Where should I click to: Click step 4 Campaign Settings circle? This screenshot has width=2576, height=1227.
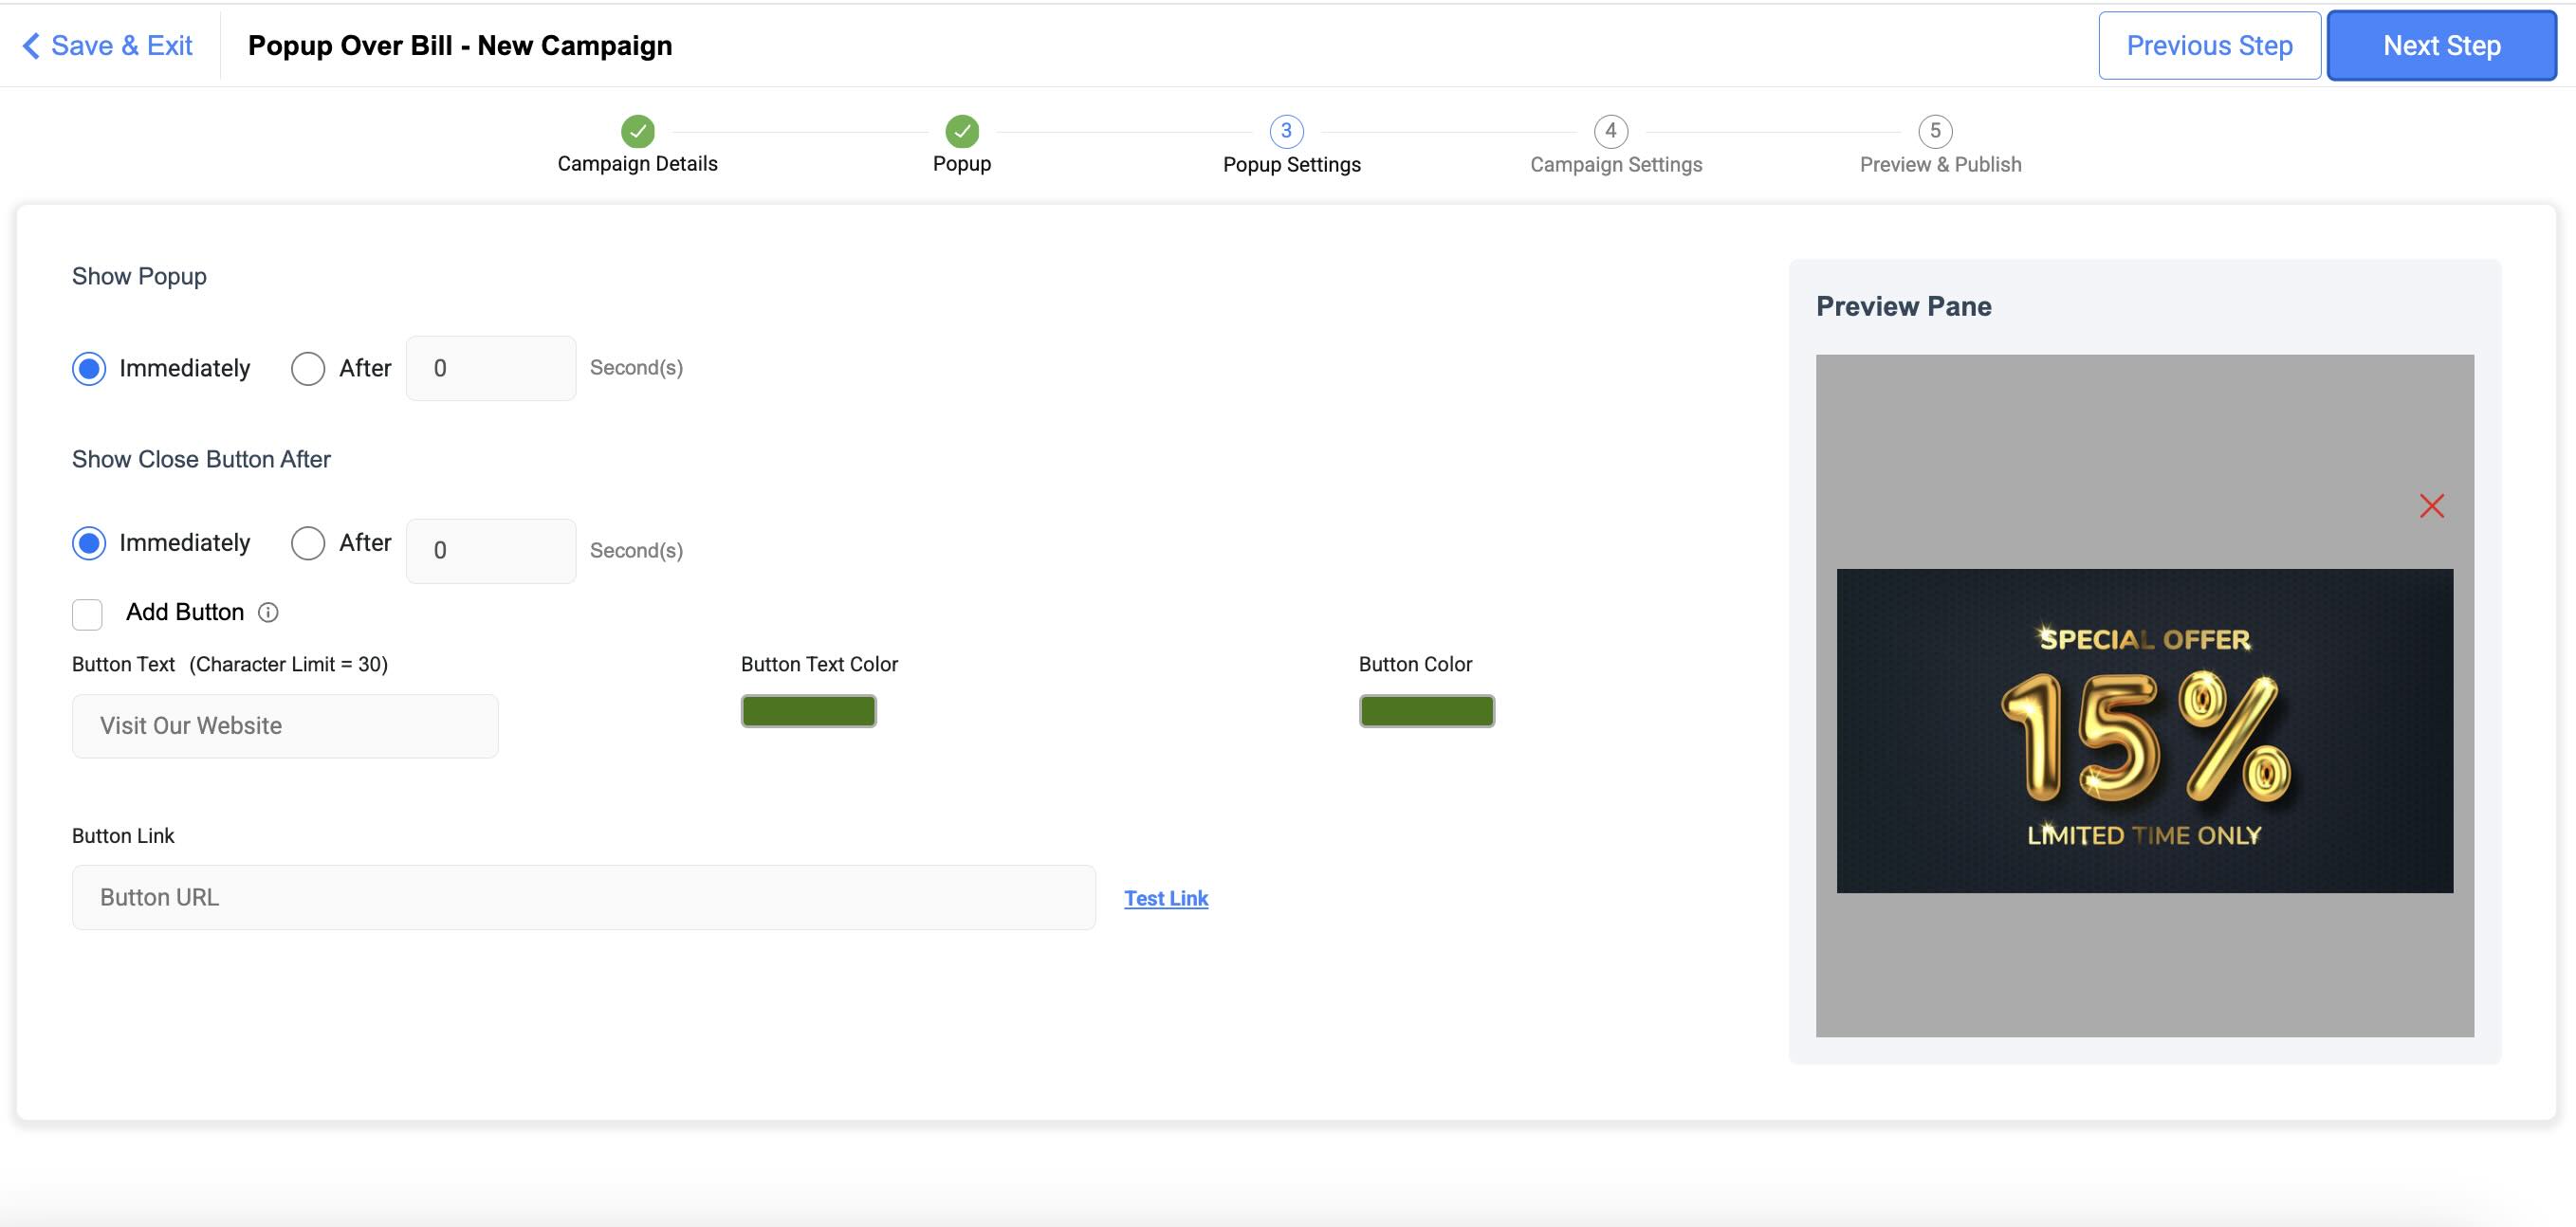[1610, 131]
